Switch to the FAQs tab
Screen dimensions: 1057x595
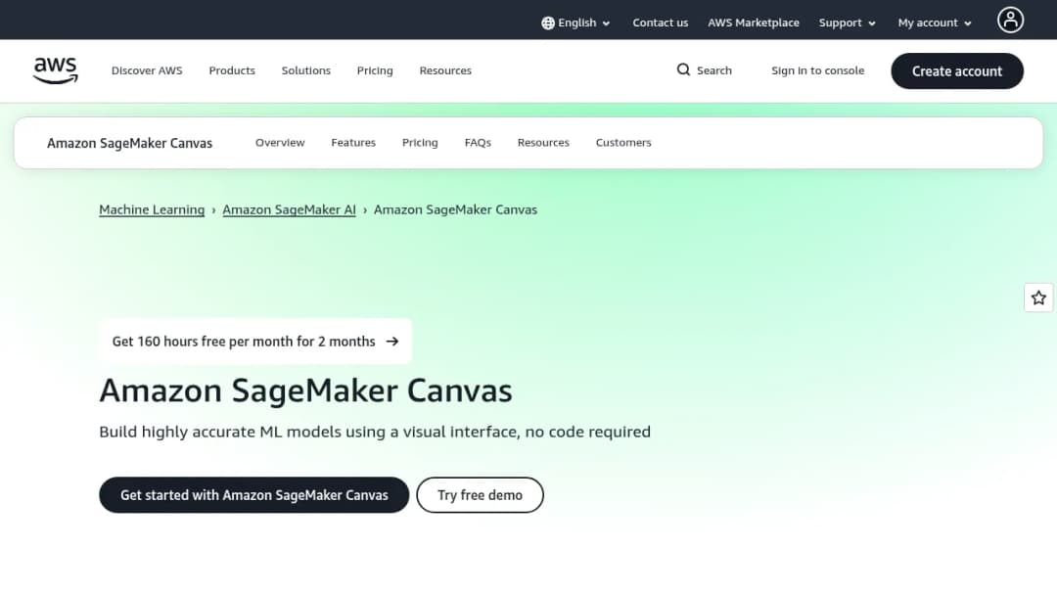478,142
